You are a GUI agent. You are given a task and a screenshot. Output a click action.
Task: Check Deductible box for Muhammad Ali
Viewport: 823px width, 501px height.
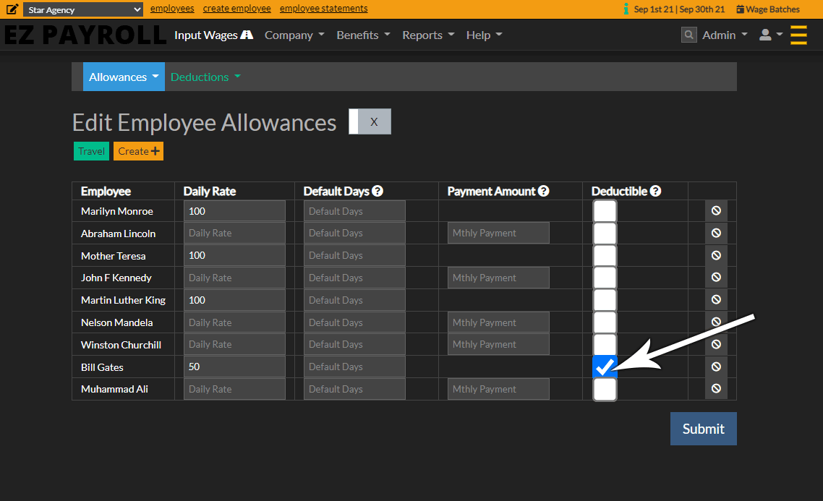[x=605, y=390]
